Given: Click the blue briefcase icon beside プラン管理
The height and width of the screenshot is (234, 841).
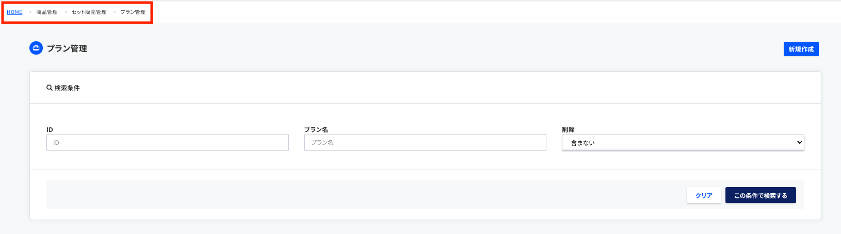Looking at the screenshot, I should (36, 48).
